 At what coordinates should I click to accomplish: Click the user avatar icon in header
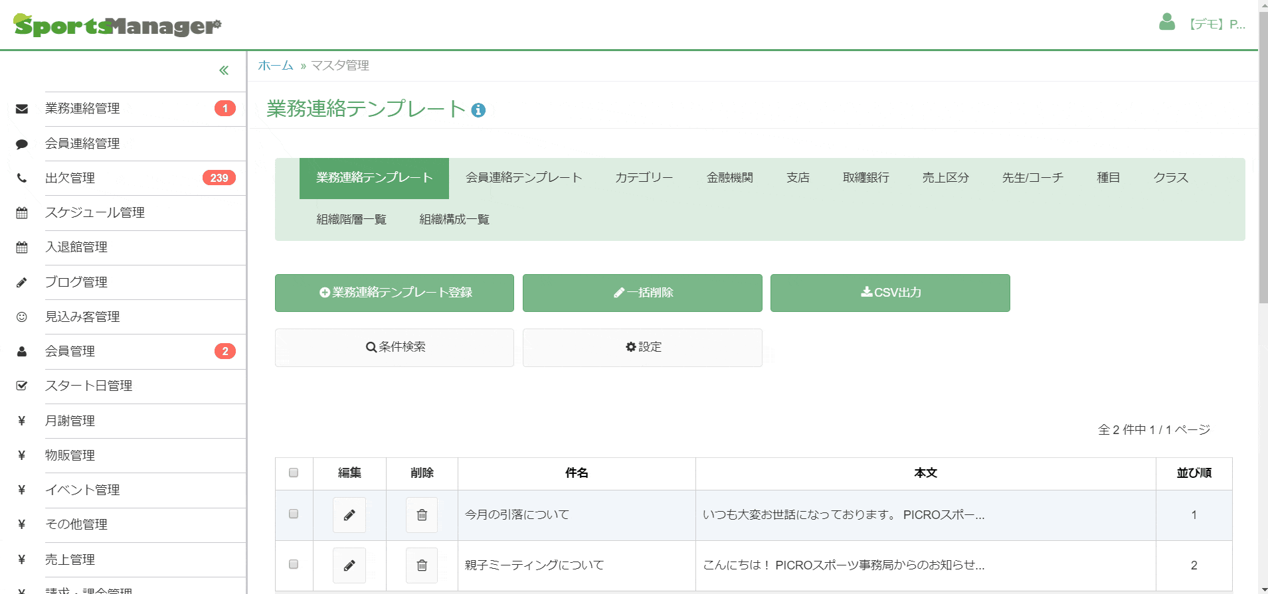click(1167, 23)
